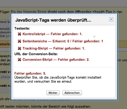127x109 pixels.
Task: Click the 'URL der Conversion-Seite:' heading
Action: pyautogui.click(x=36, y=54)
